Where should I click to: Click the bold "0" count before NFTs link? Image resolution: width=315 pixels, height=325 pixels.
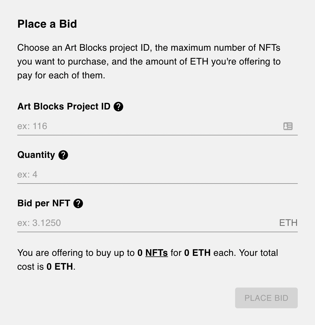140,253
